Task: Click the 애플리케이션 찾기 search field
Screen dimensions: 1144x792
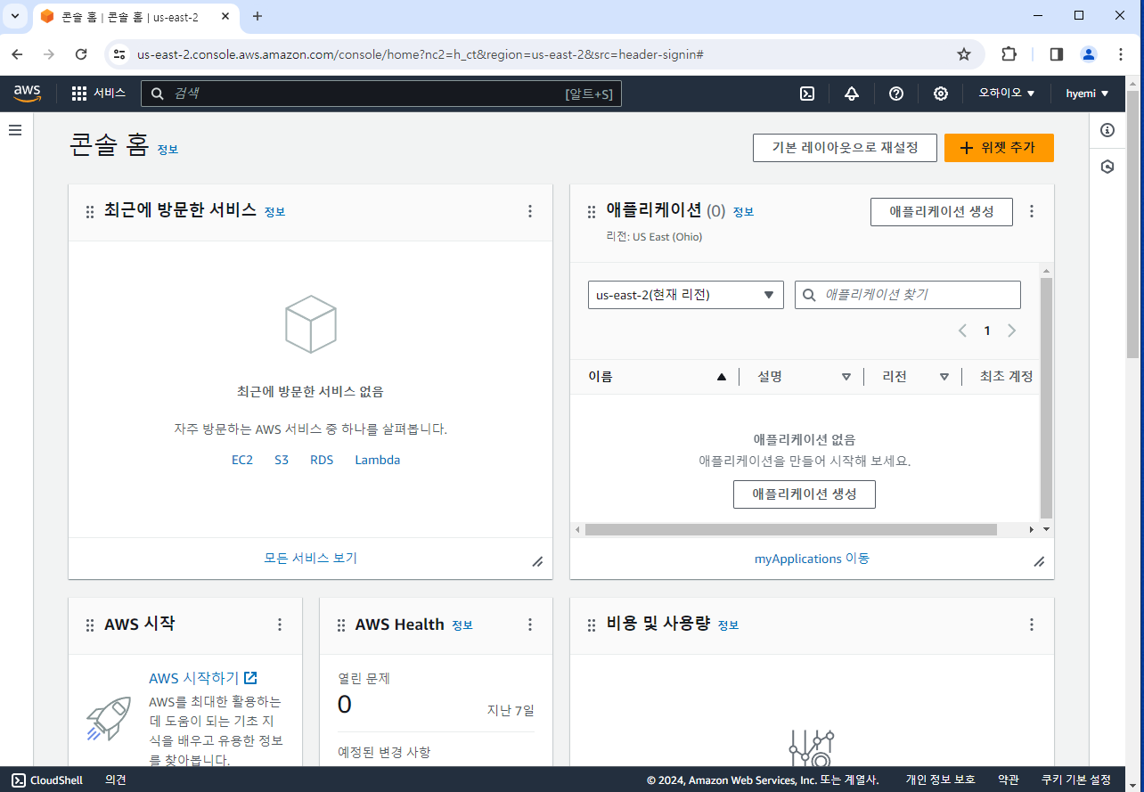Action: tap(908, 295)
